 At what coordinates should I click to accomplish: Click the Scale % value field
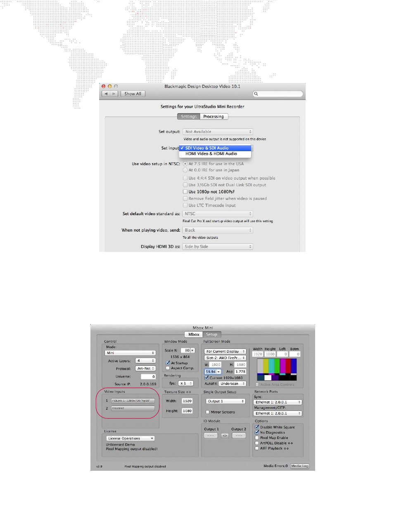point(185,350)
